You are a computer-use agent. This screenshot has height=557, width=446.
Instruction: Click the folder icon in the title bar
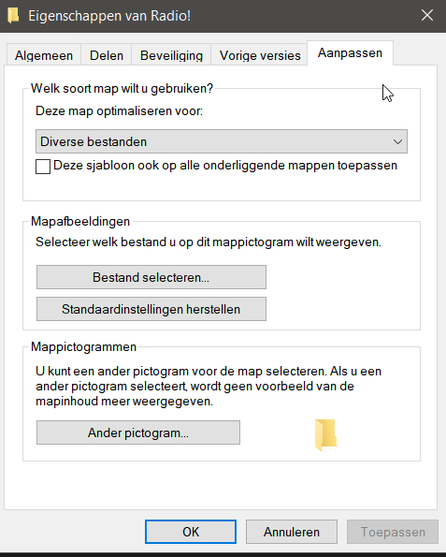13,16
